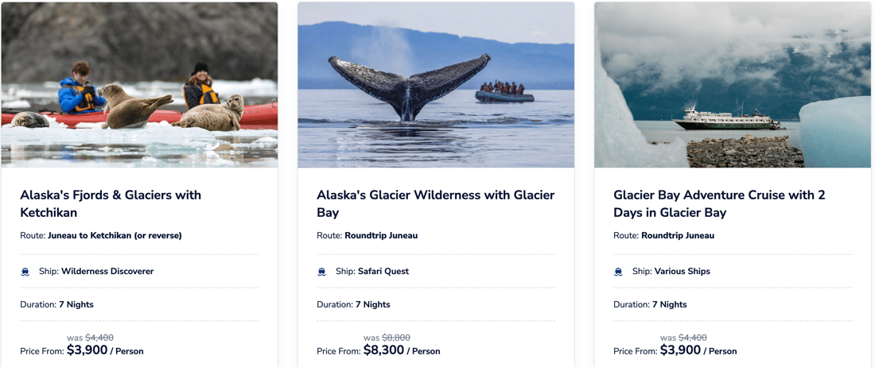Open the kayakers with seals photo
Screen dimensions: 875x367
[x=139, y=84]
